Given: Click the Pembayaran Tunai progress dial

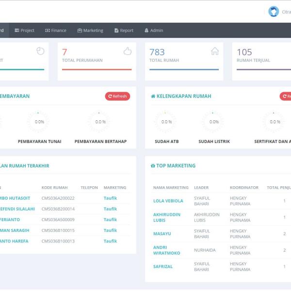Looking at the screenshot, I should (x=39, y=122).
